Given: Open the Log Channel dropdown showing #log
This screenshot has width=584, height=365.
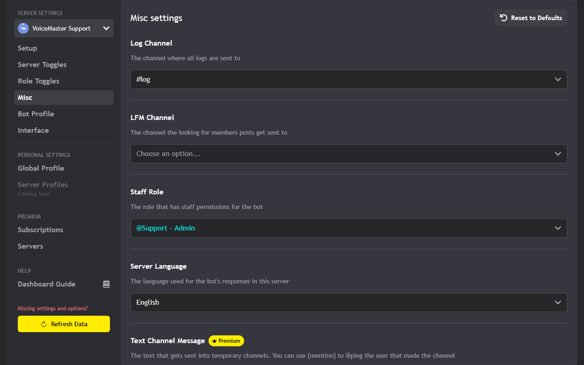Looking at the screenshot, I should pos(349,79).
